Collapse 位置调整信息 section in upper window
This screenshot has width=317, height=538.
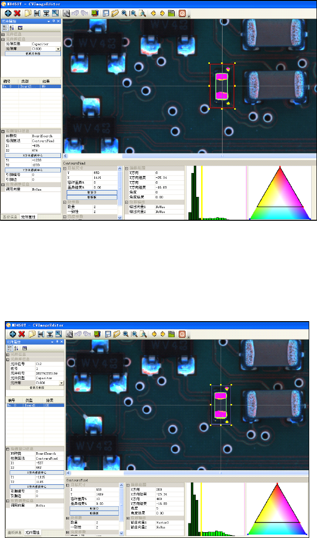(x=3, y=185)
